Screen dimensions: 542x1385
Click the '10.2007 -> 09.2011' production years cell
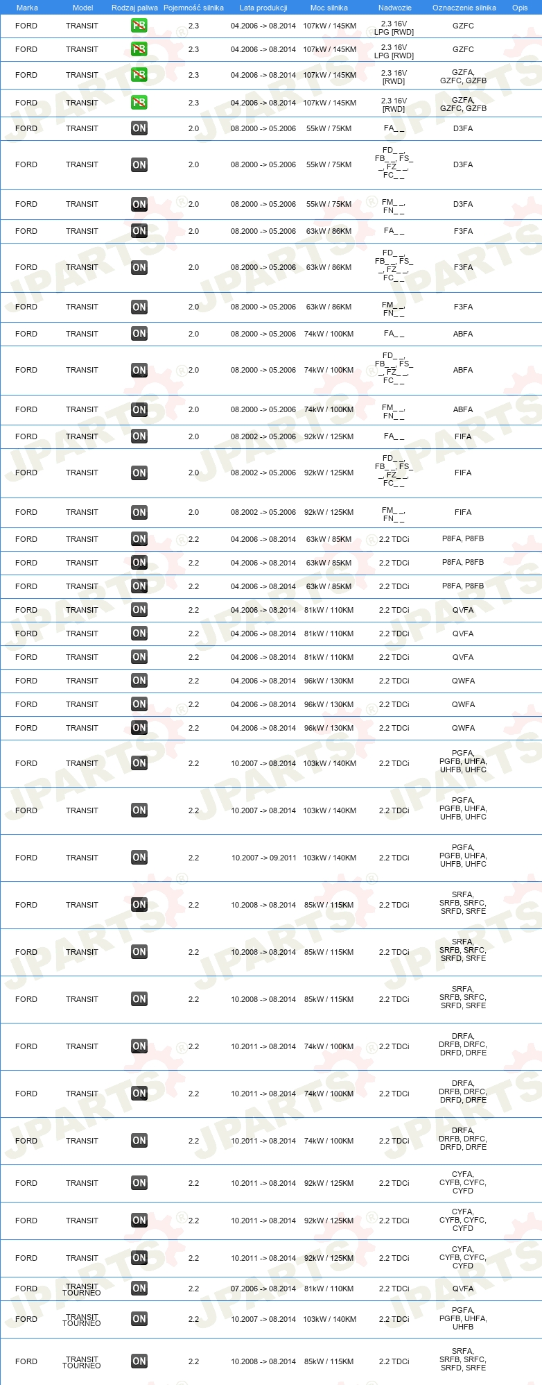tap(263, 858)
